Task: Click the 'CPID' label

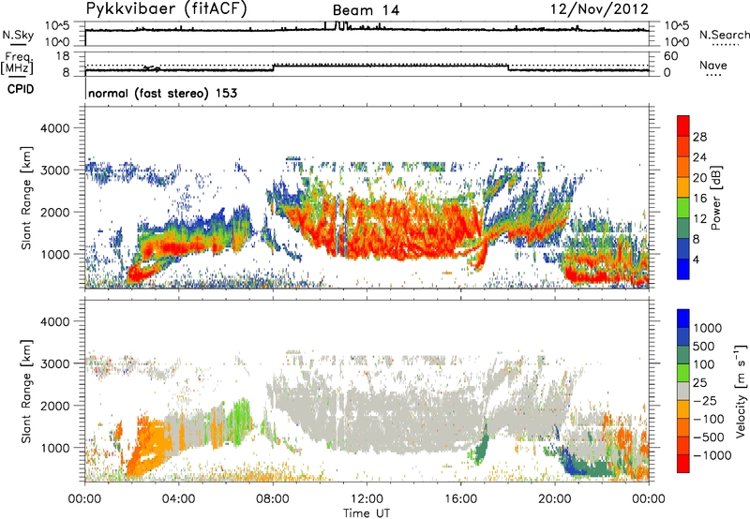Action: (x=21, y=89)
